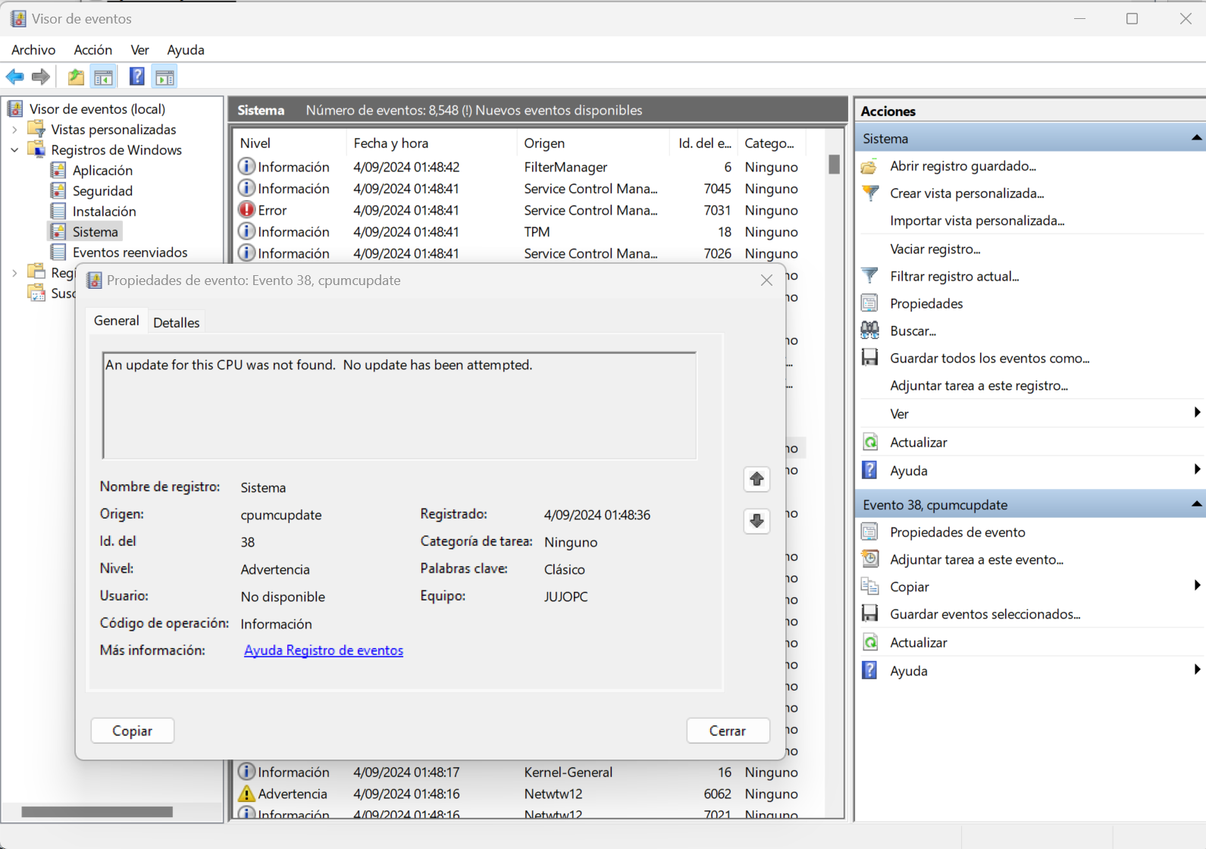The width and height of the screenshot is (1206, 849).
Task: Sort events by Fecha y hora column
Action: 432,143
